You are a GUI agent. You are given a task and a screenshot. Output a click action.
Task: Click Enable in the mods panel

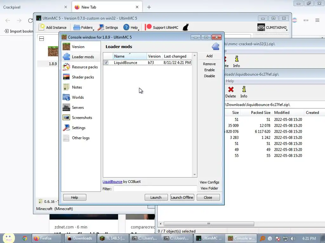(209, 70)
